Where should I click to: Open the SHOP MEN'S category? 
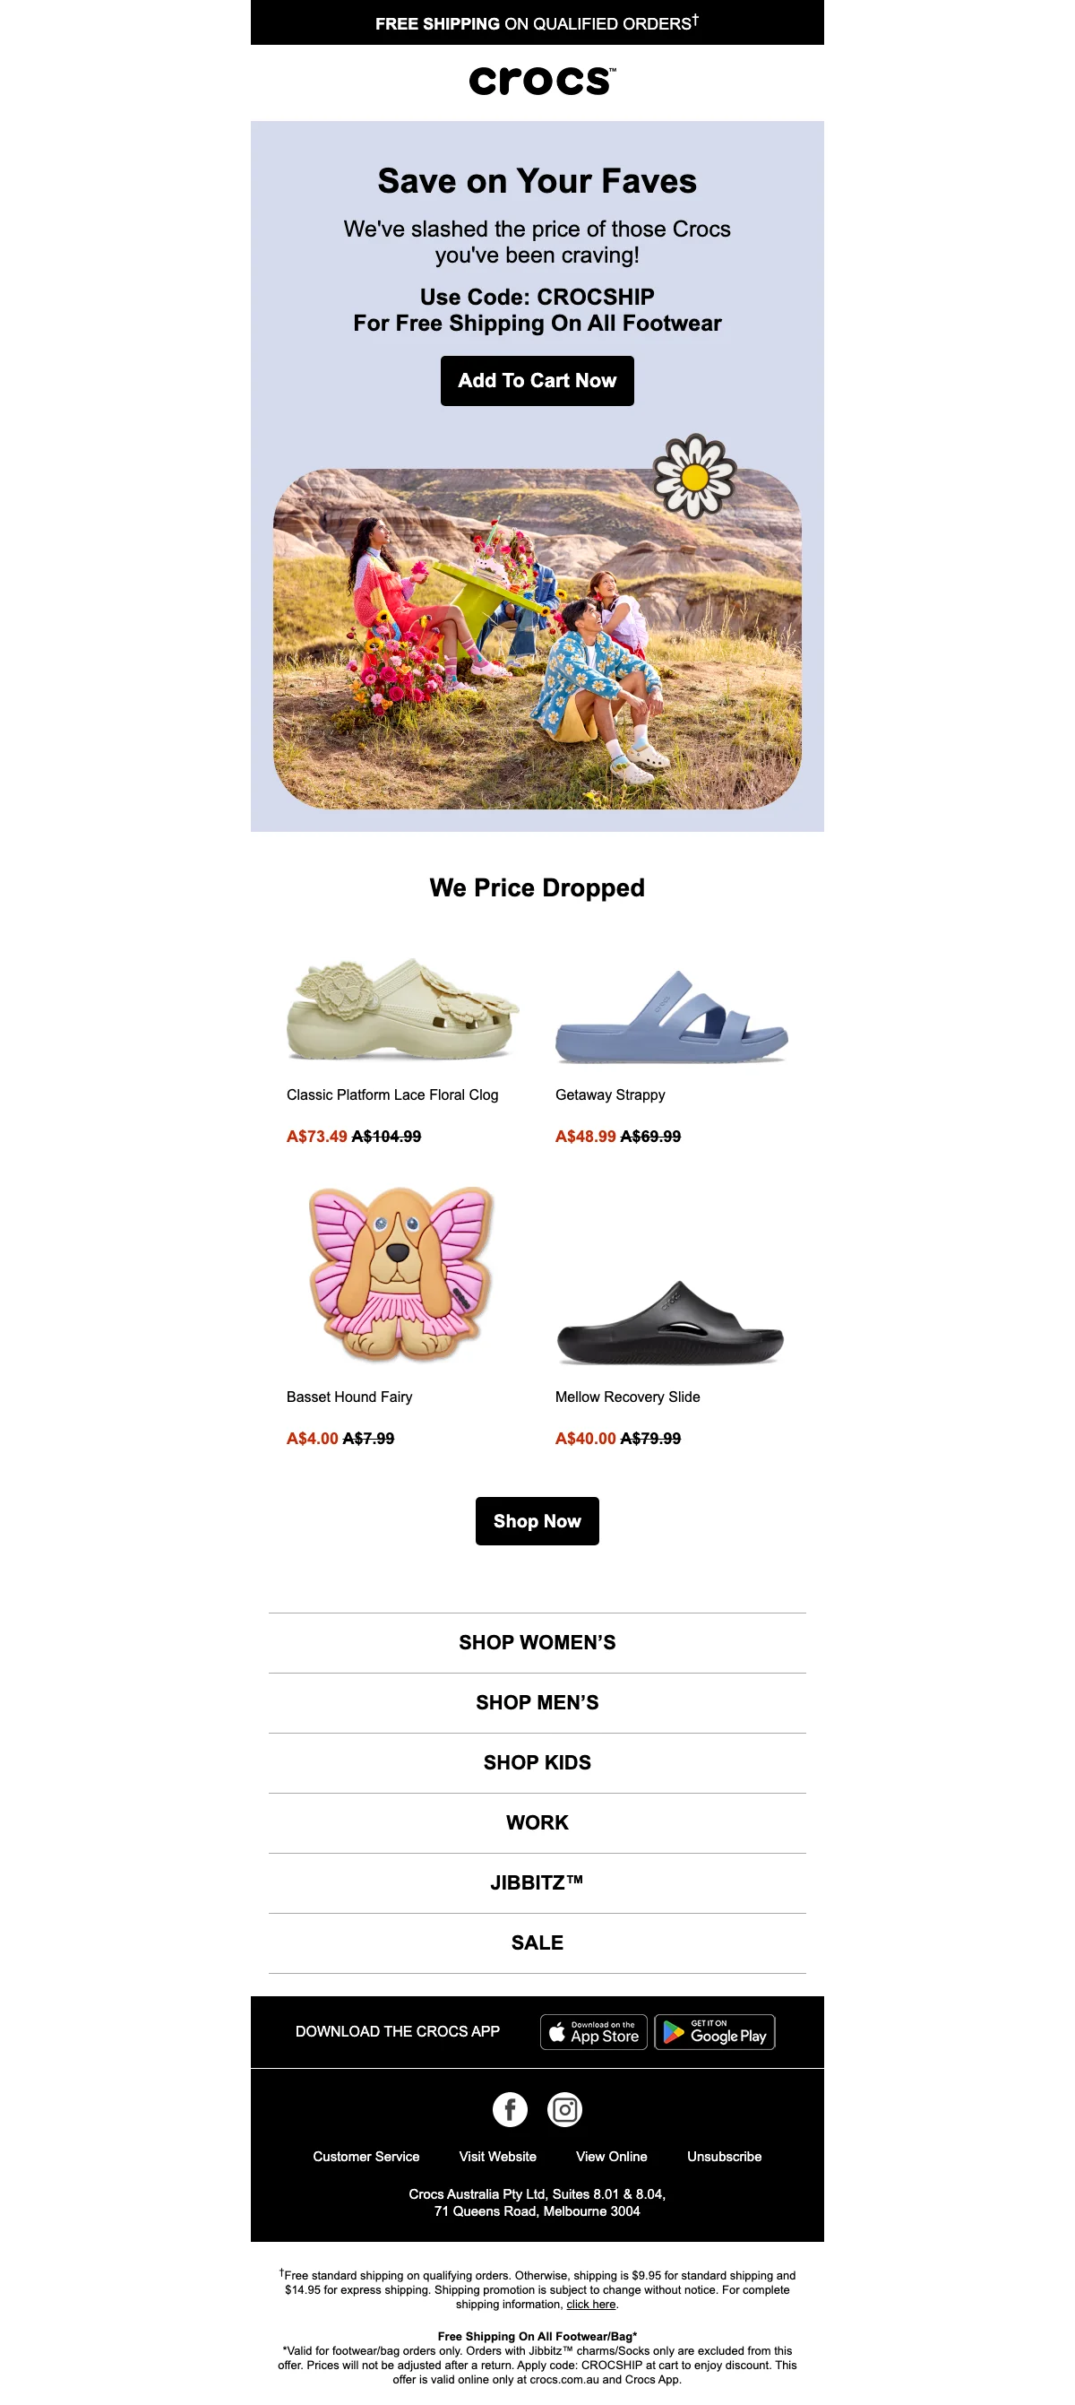(x=537, y=1702)
